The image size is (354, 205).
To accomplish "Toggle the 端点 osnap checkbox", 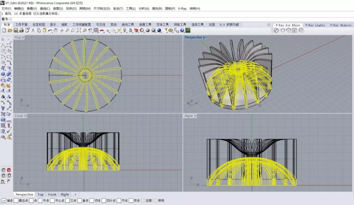I will (4, 200).
